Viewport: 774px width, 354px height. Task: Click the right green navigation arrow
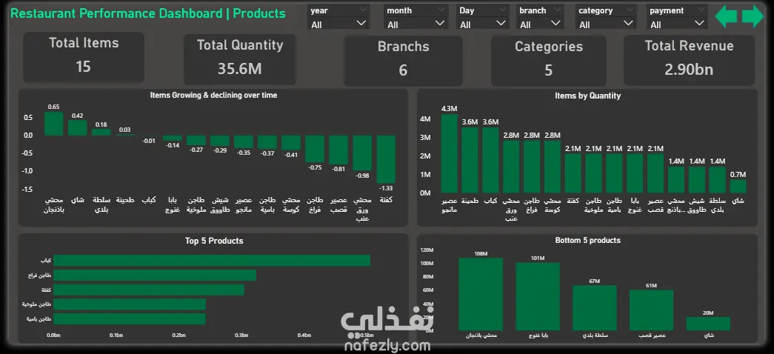(753, 16)
